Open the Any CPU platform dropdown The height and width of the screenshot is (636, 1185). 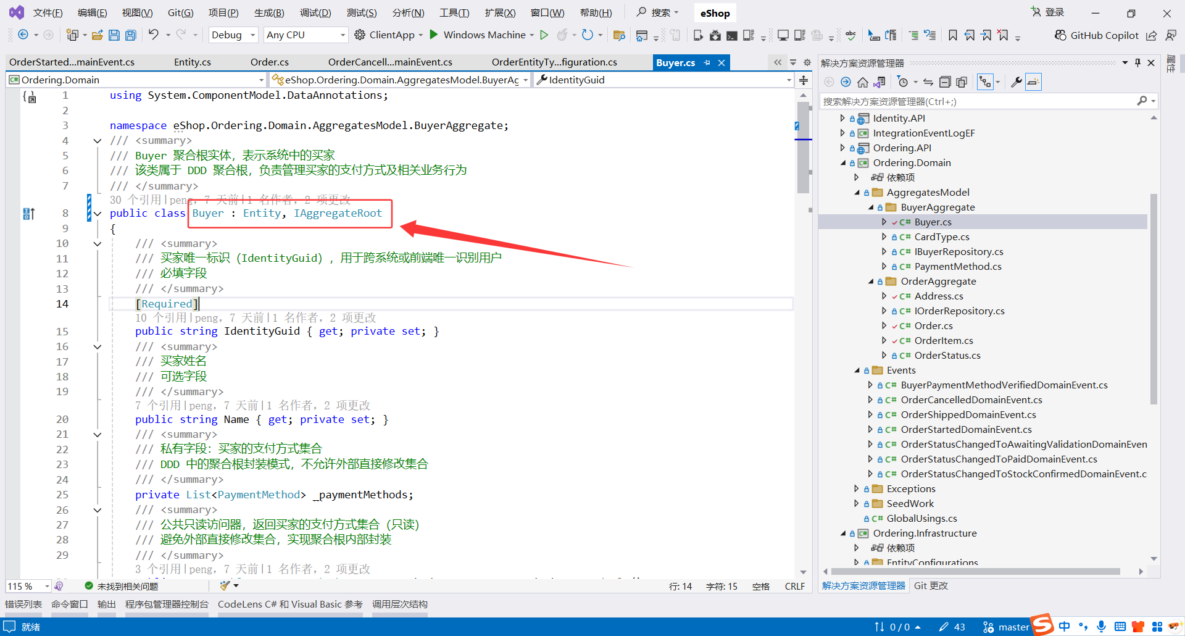(306, 35)
